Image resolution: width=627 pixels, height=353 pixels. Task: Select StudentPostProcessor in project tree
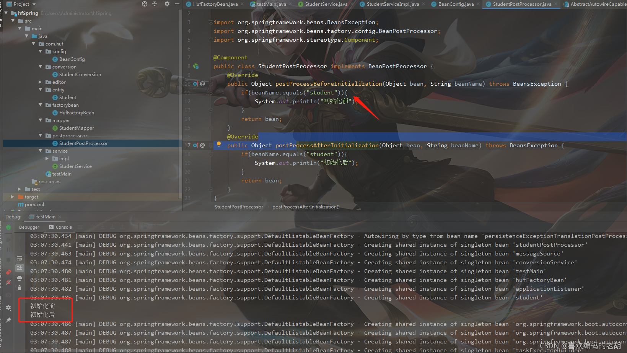click(x=83, y=143)
